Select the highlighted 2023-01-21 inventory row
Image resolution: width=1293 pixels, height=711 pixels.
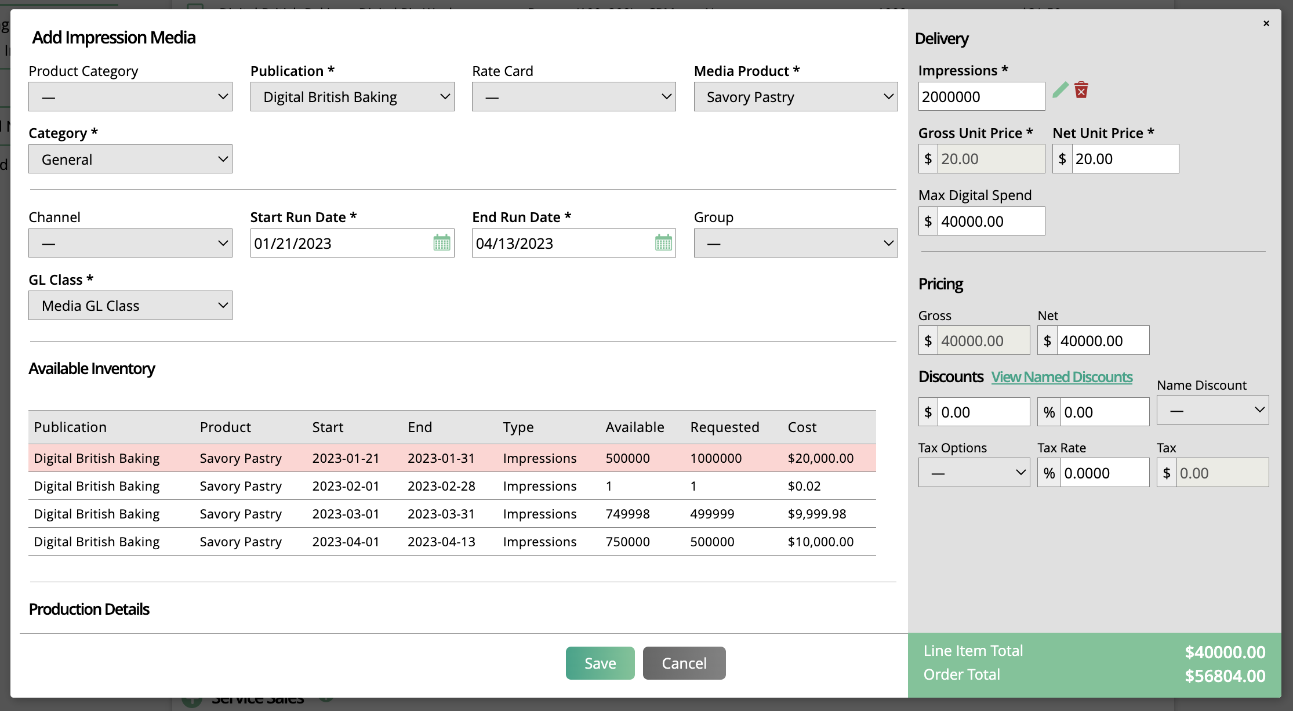452,458
